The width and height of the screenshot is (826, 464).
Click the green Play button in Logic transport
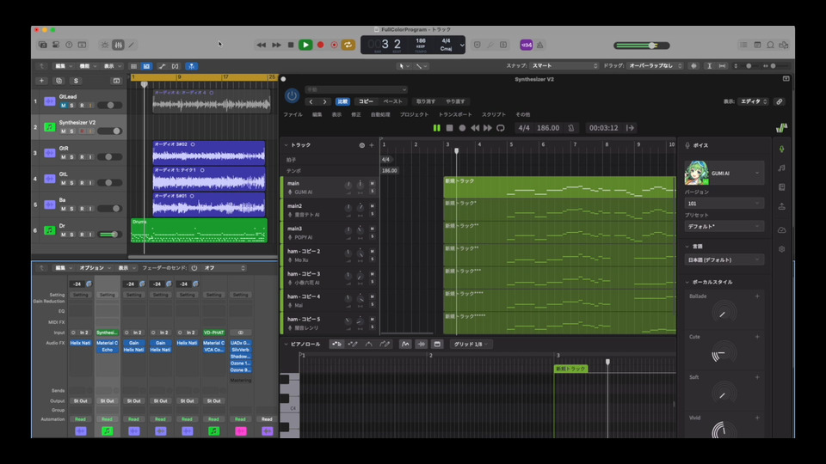(305, 45)
